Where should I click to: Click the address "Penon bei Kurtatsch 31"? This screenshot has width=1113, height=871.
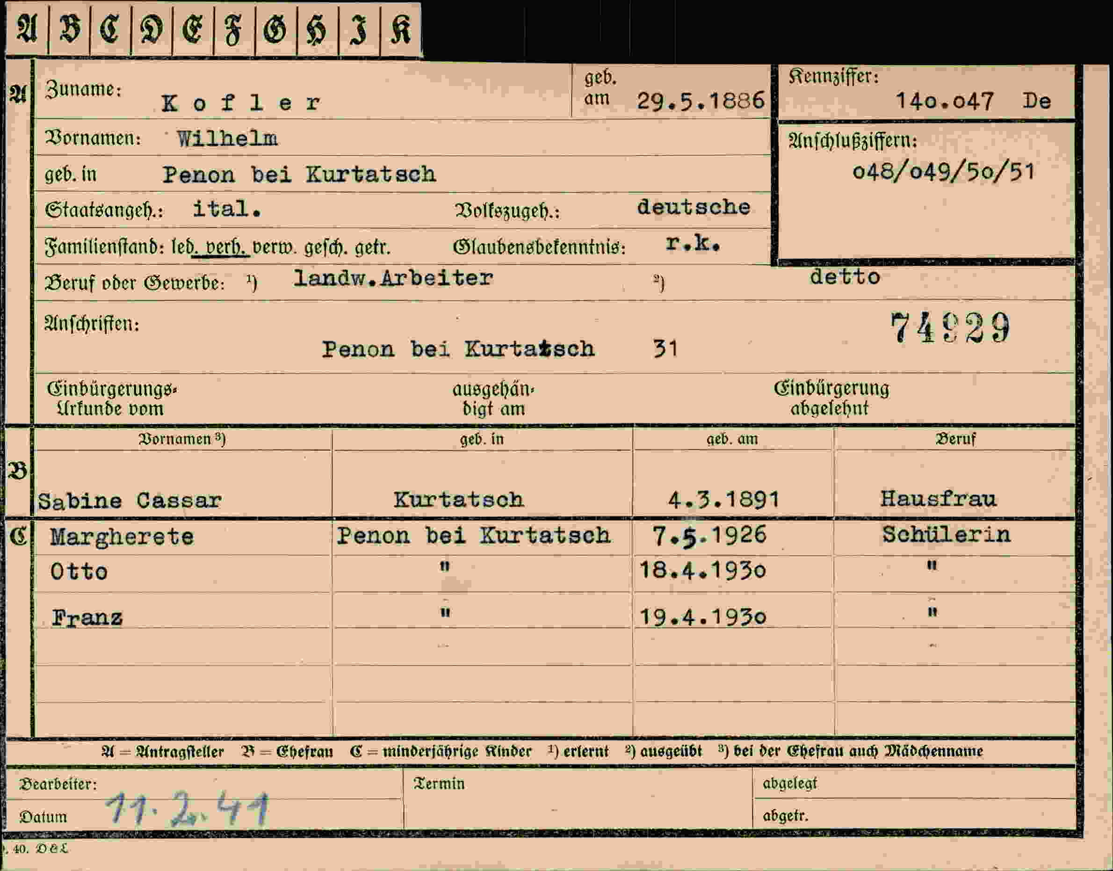(x=499, y=349)
